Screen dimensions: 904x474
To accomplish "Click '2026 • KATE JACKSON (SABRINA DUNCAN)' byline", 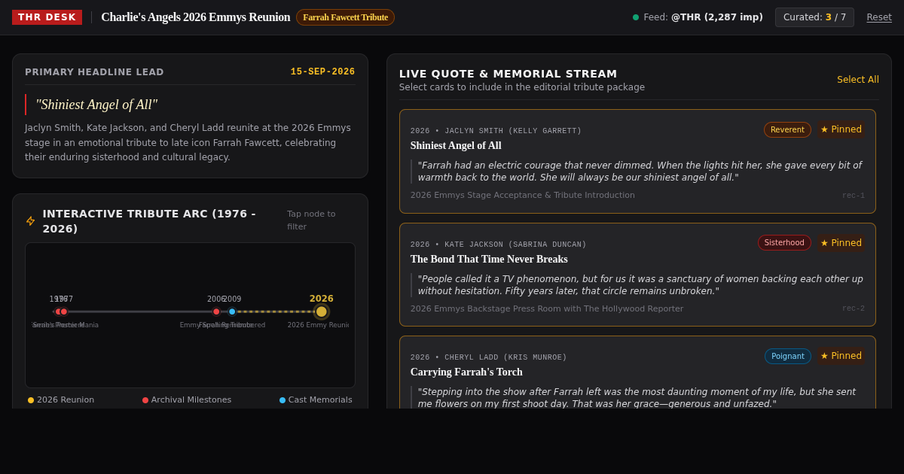I will (498, 245).
